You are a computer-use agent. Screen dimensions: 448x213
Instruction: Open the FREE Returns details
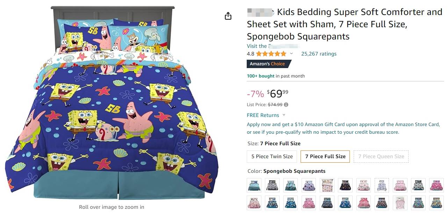(263, 115)
